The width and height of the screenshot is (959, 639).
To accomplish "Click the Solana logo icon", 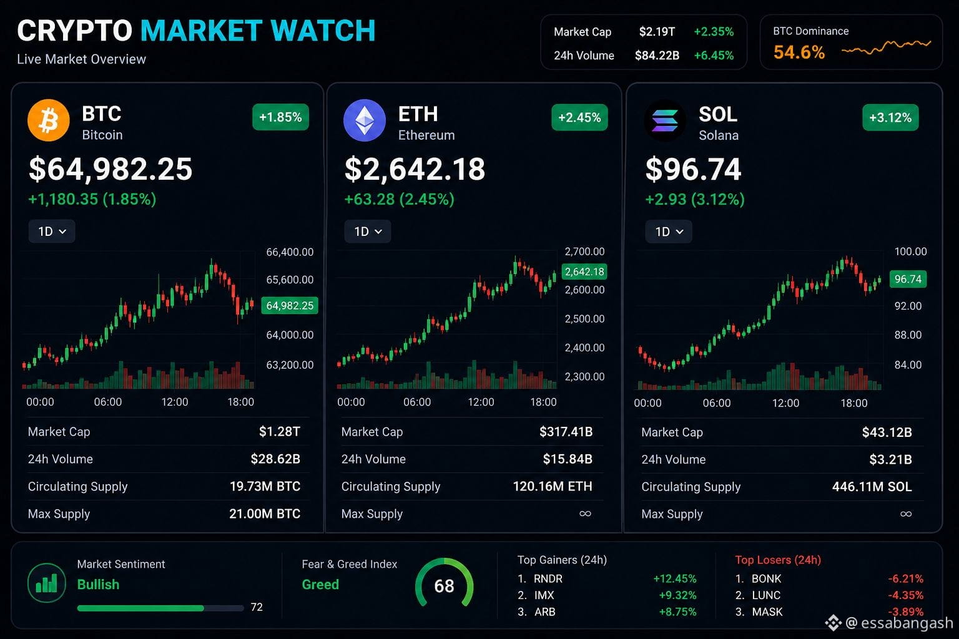I will 665,120.
